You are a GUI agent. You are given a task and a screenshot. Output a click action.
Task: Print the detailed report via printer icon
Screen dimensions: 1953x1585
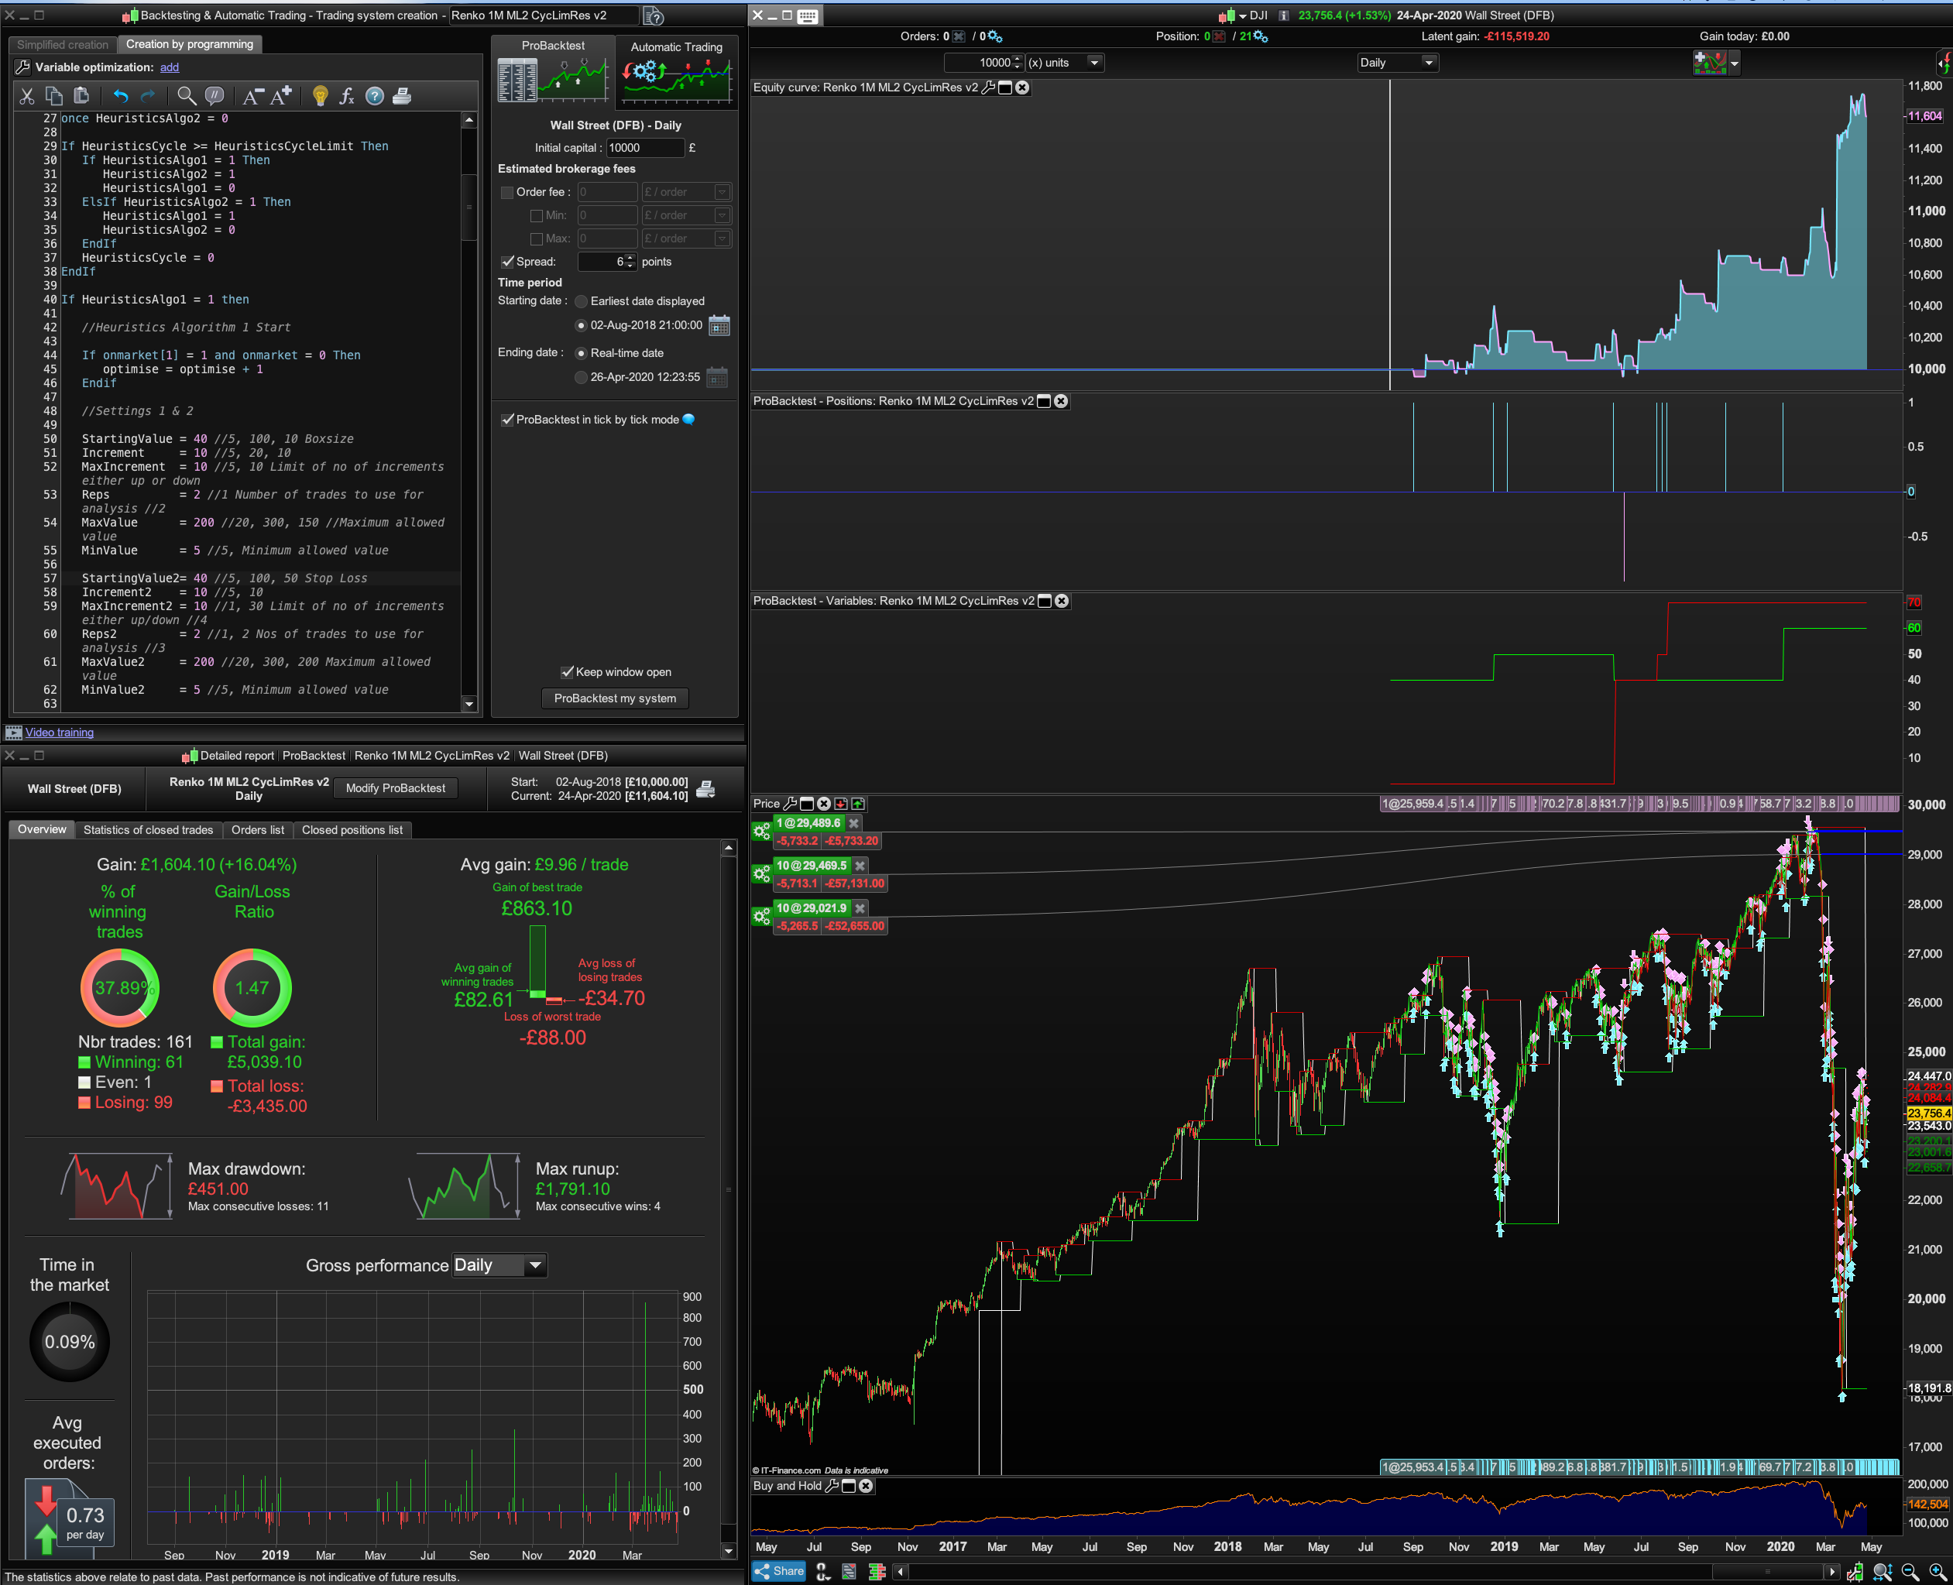[705, 789]
